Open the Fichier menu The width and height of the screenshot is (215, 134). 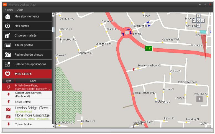(x=9, y=10)
